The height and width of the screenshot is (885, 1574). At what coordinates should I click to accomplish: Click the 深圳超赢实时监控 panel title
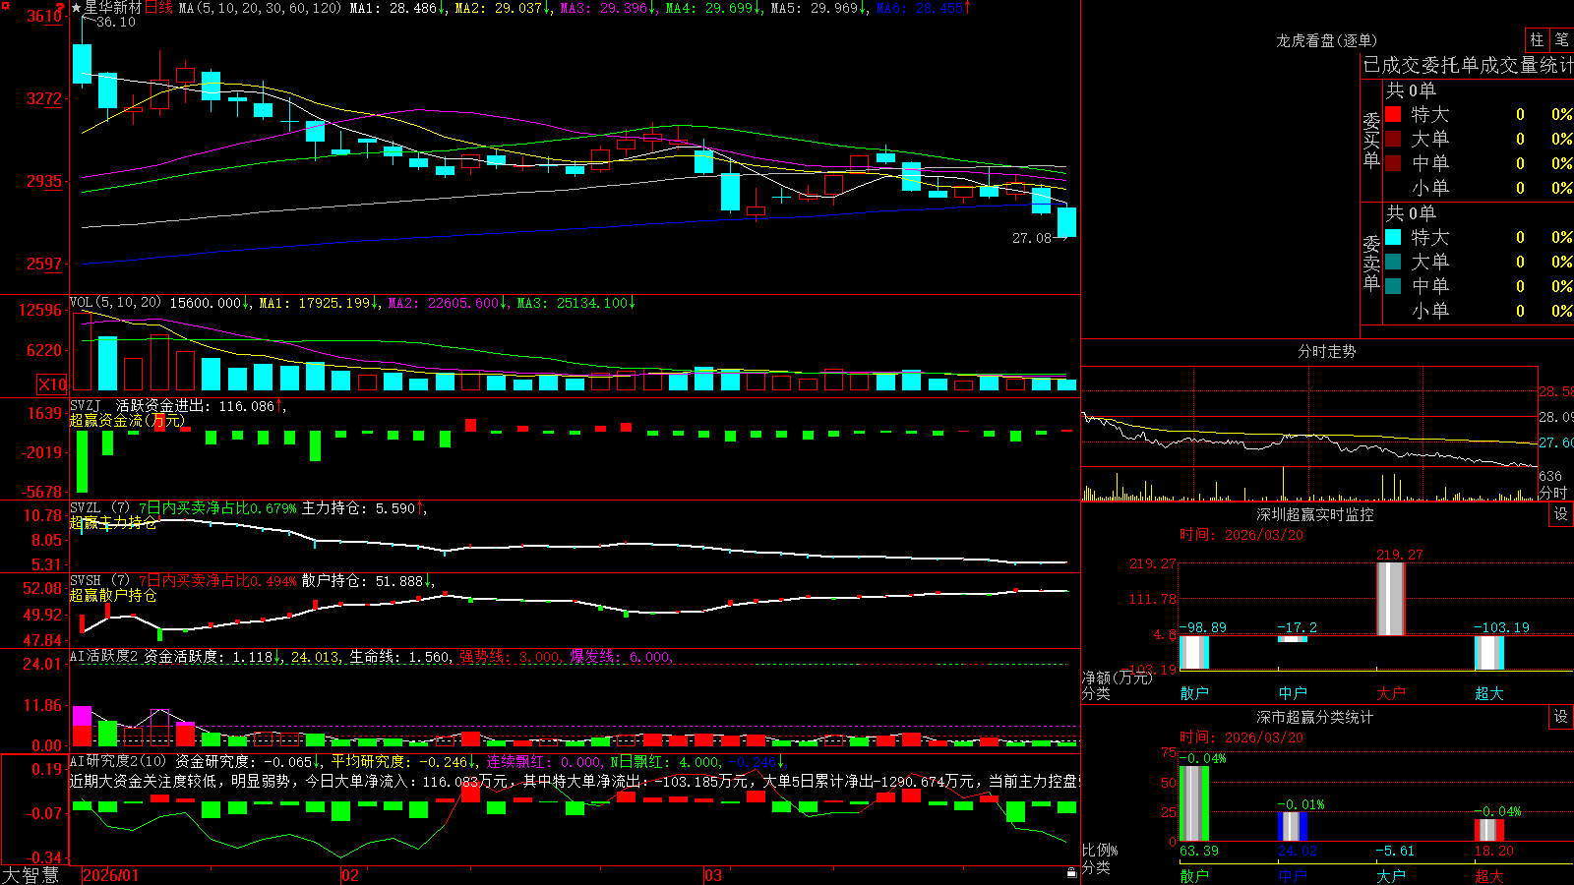coord(1314,514)
